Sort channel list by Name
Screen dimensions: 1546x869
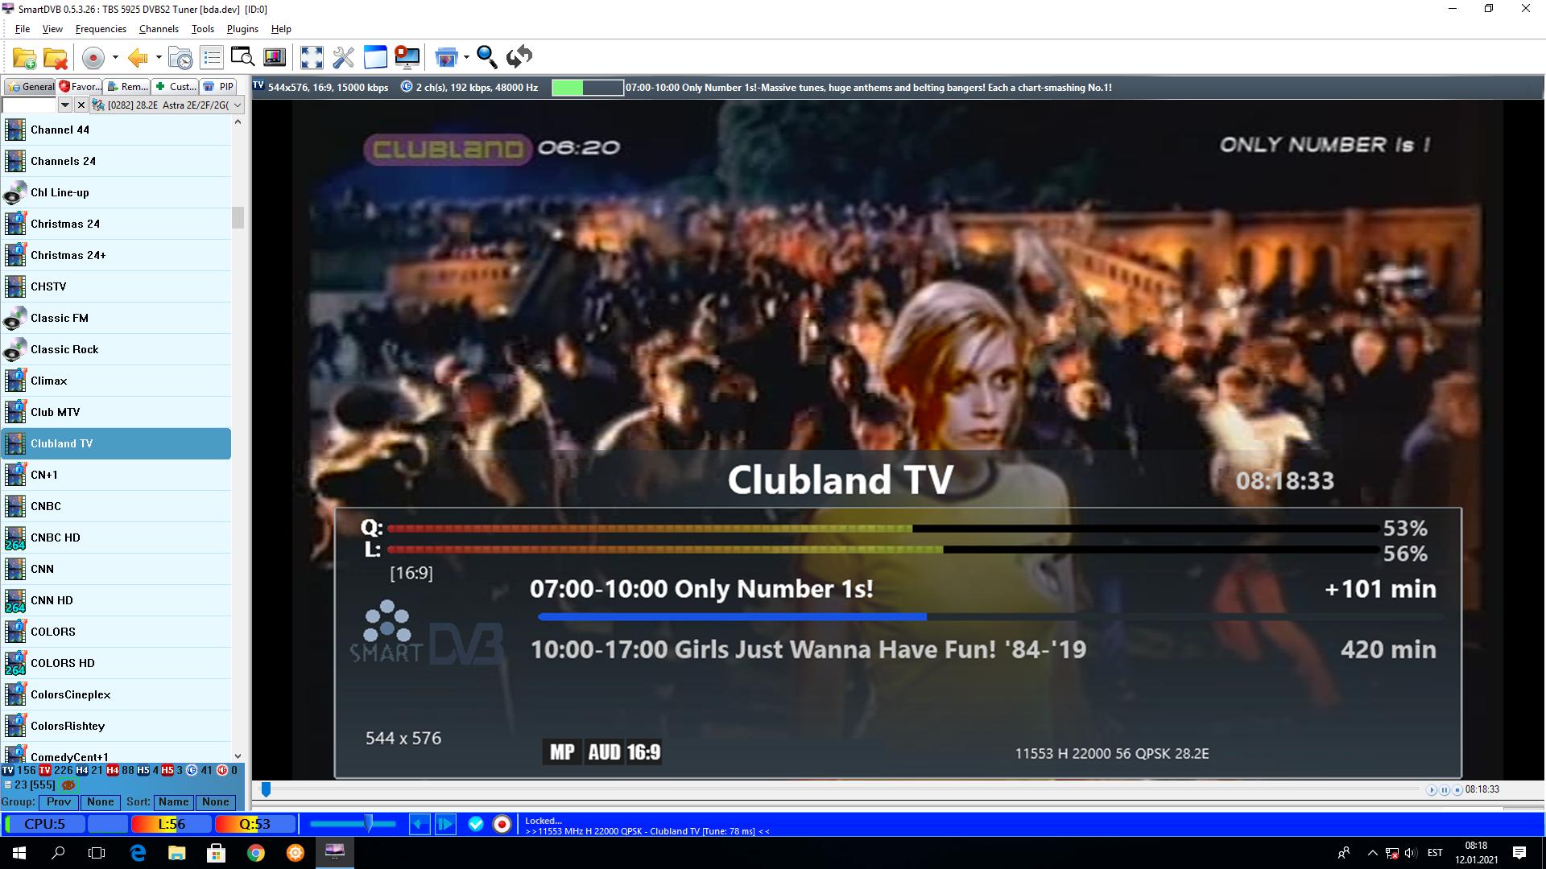click(x=173, y=801)
